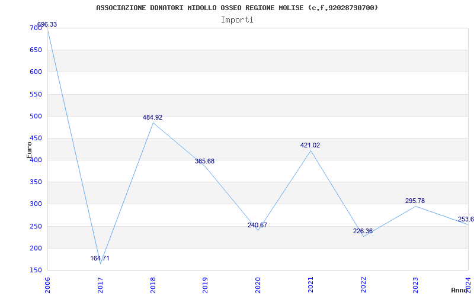Select the 385.68 value label
The image size is (474, 296).
pyautogui.click(x=204, y=161)
